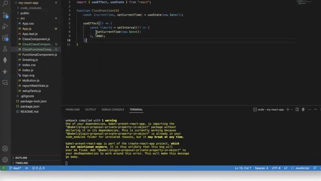Viewport: 321px width, 181px height.
Task: Open App.js file
Action: (x=27, y=29)
